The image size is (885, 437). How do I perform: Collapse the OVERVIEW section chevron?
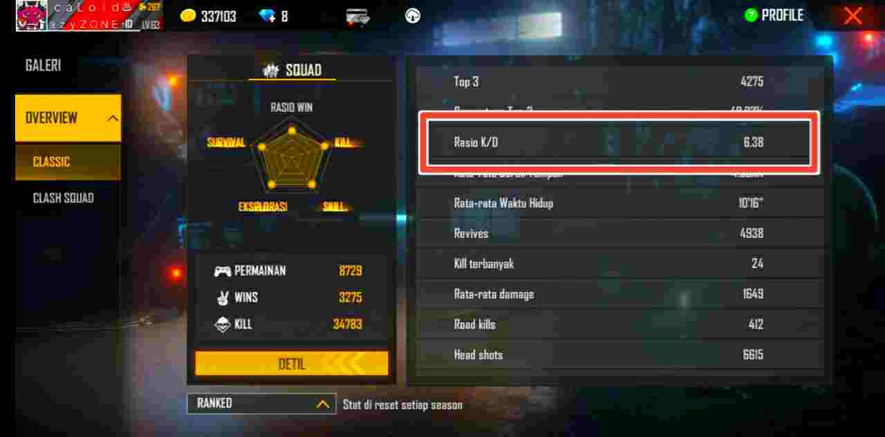(113, 118)
